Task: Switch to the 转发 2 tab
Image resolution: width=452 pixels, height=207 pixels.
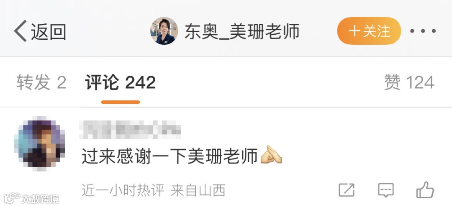Action: (x=41, y=83)
